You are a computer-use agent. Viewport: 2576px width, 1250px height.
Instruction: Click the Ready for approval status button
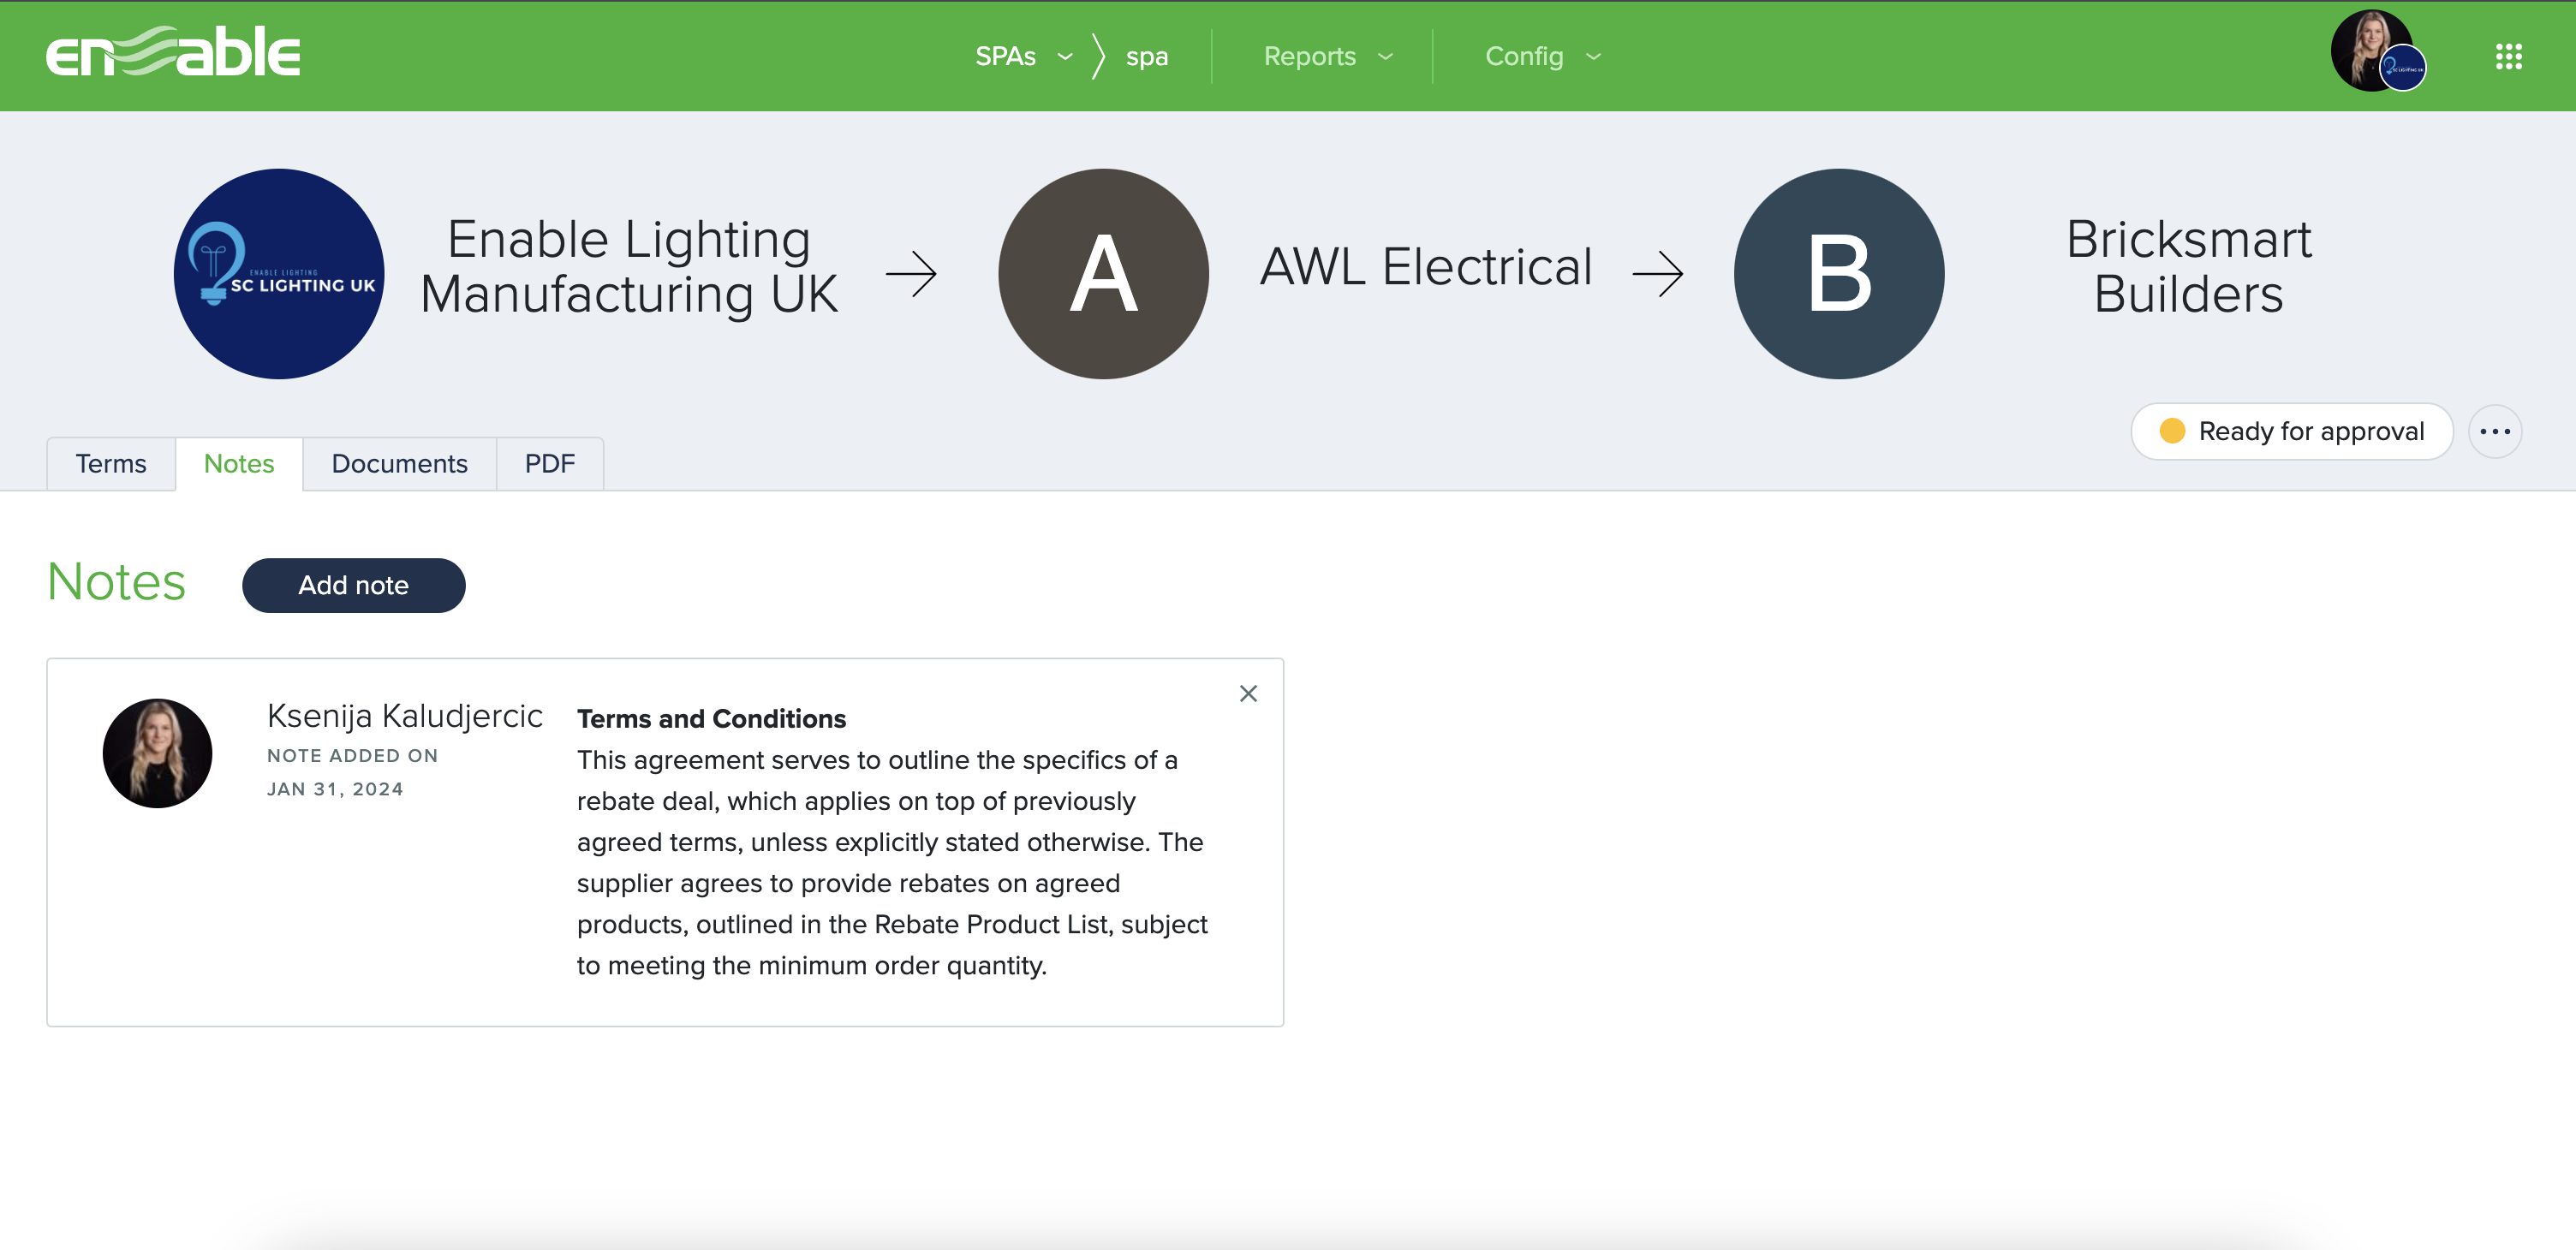[x=2291, y=432]
